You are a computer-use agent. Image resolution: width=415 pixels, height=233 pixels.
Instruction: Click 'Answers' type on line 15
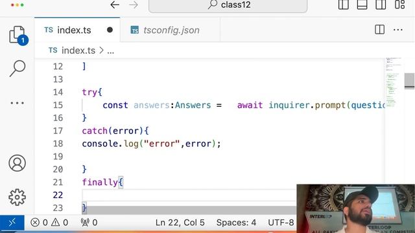tap(193, 105)
